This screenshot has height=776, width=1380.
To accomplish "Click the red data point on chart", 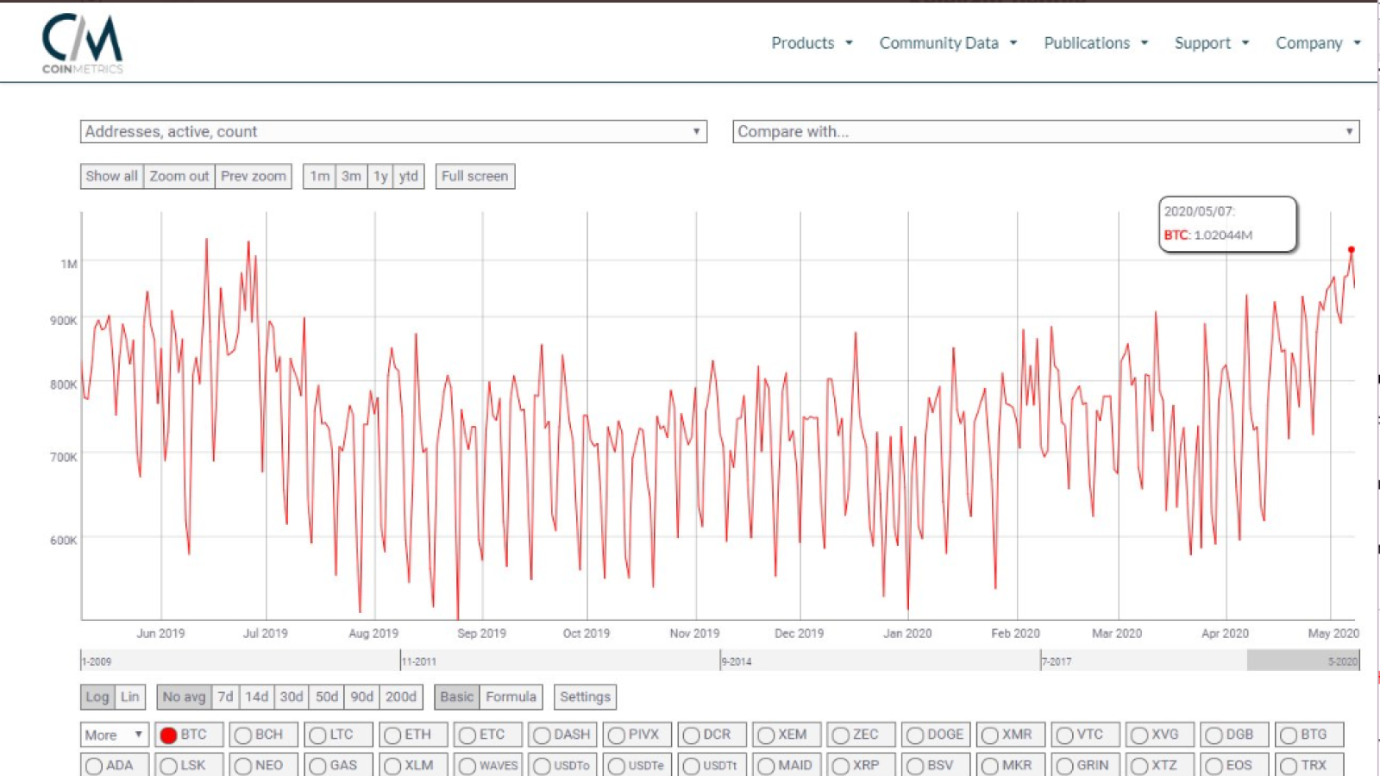I will 1352,250.
